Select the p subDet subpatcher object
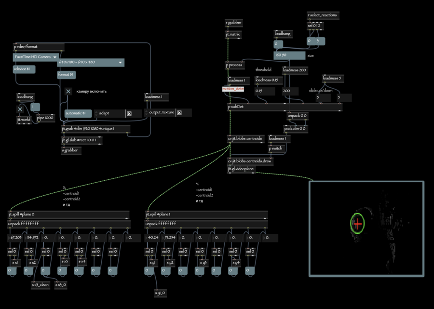The image size is (434, 309). [x=285, y=107]
